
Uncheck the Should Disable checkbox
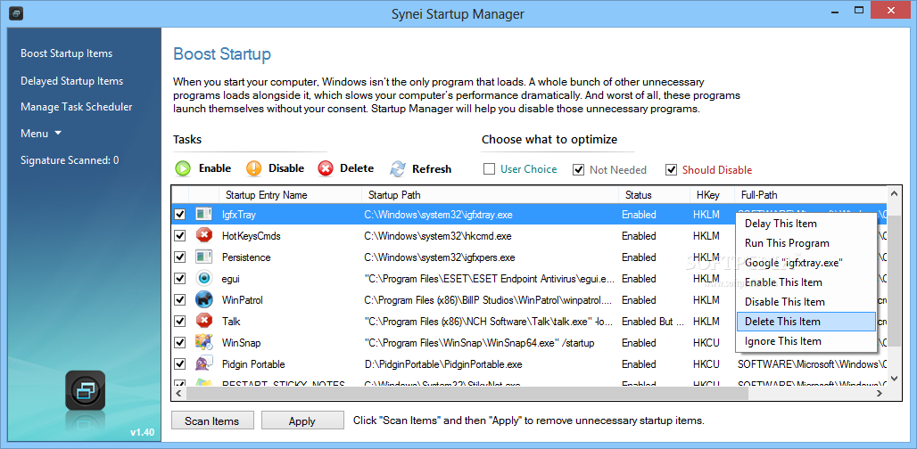click(x=672, y=170)
